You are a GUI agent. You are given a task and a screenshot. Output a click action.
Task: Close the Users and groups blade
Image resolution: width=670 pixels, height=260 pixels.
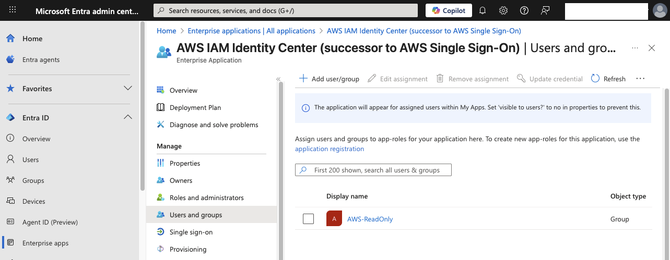coord(652,48)
